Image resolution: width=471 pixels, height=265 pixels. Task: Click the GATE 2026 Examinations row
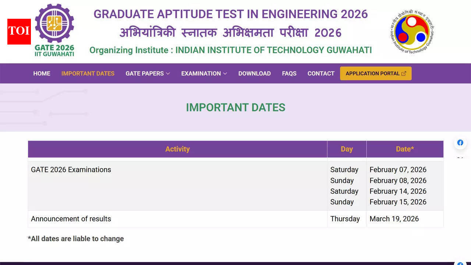(x=71, y=170)
